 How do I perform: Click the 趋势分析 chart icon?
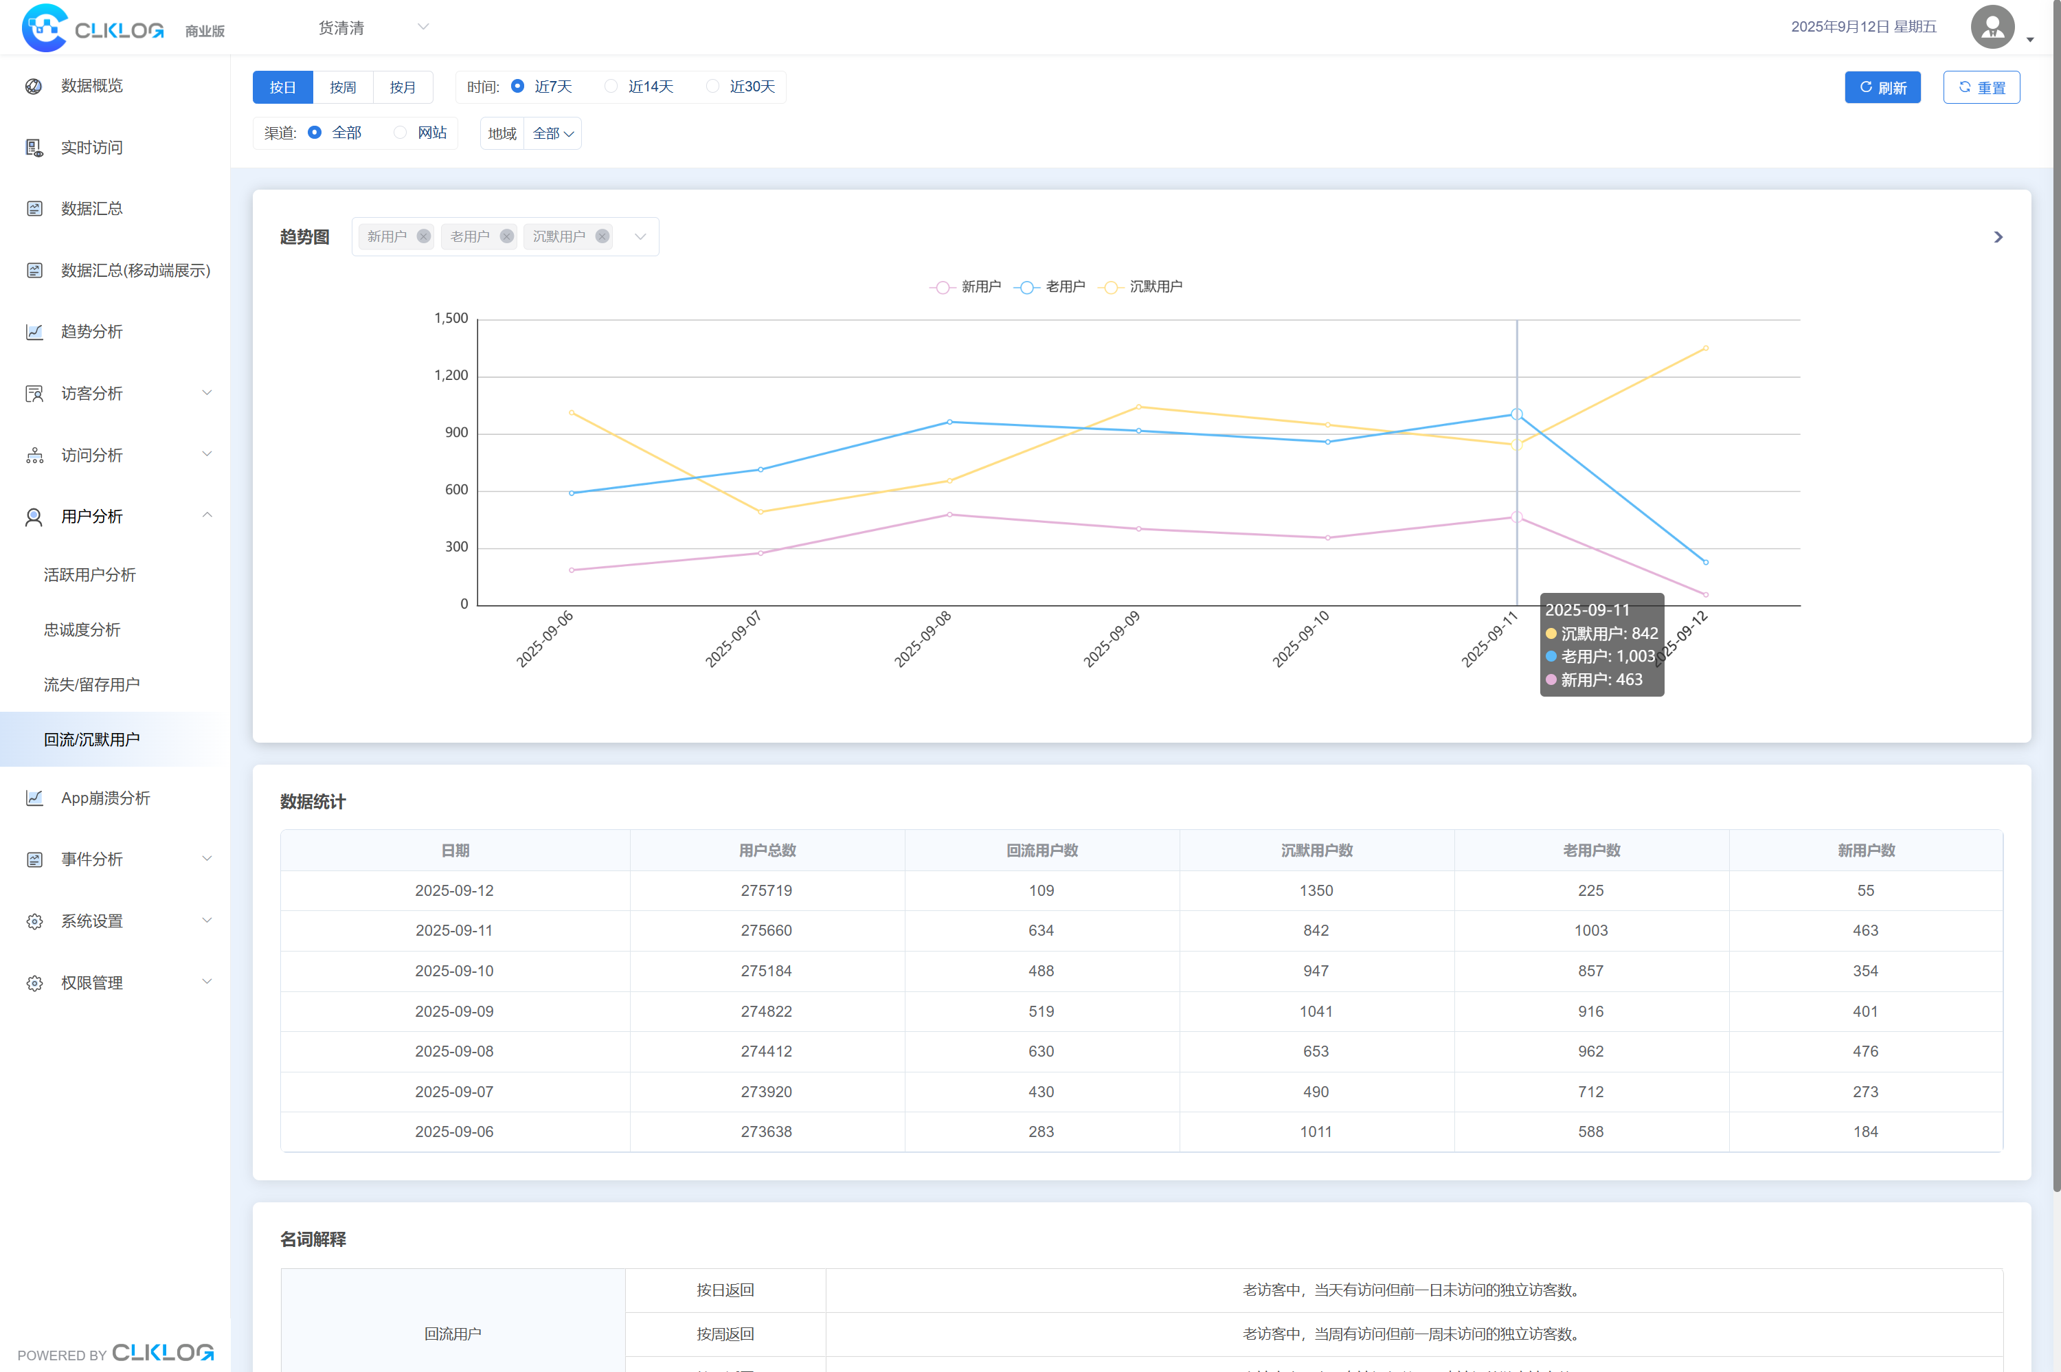tap(34, 332)
